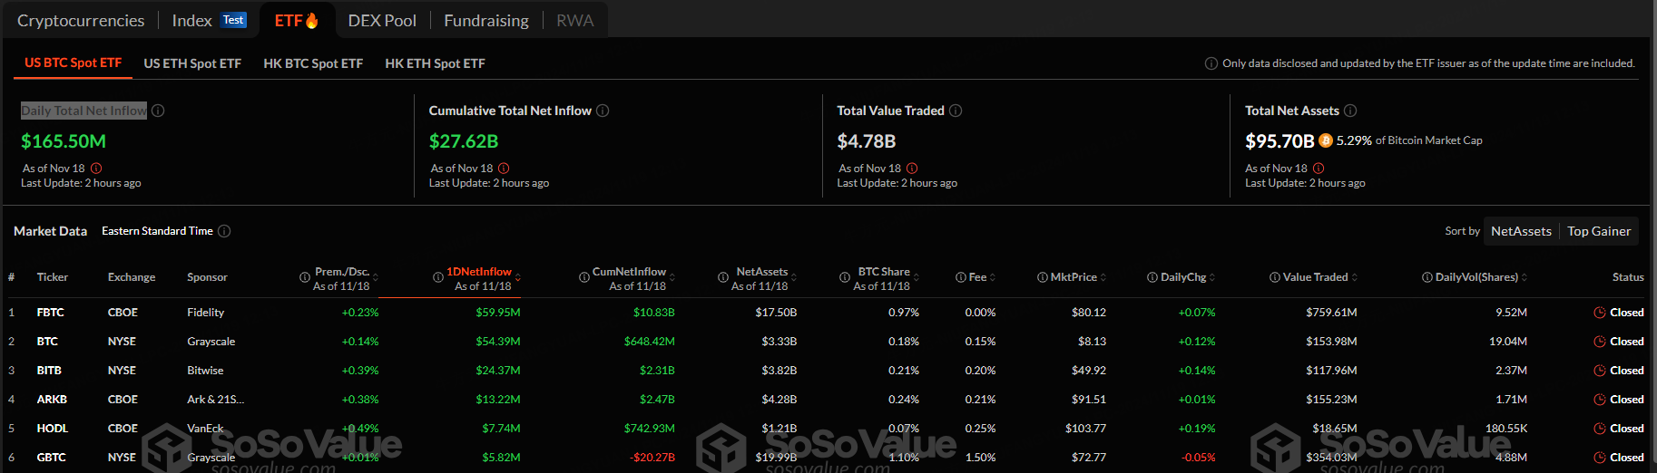This screenshot has width=1657, height=473.
Task: Open the DEX Pool tab
Action: coord(382,20)
